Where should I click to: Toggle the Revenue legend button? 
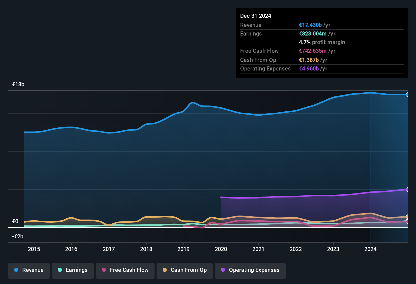point(29,271)
